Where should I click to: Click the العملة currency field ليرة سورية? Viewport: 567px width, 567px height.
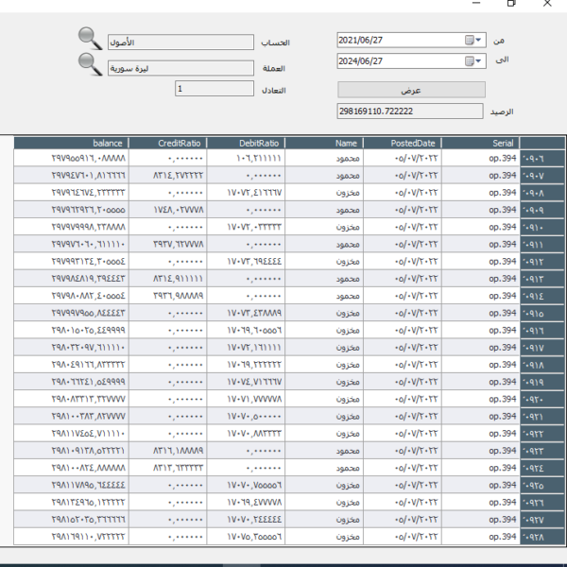pyautogui.click(x=180, y=68)
